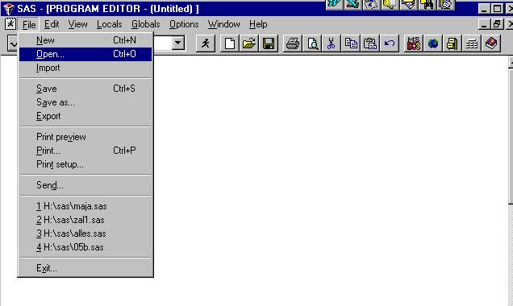Open the Globals menu

point(145,24)
